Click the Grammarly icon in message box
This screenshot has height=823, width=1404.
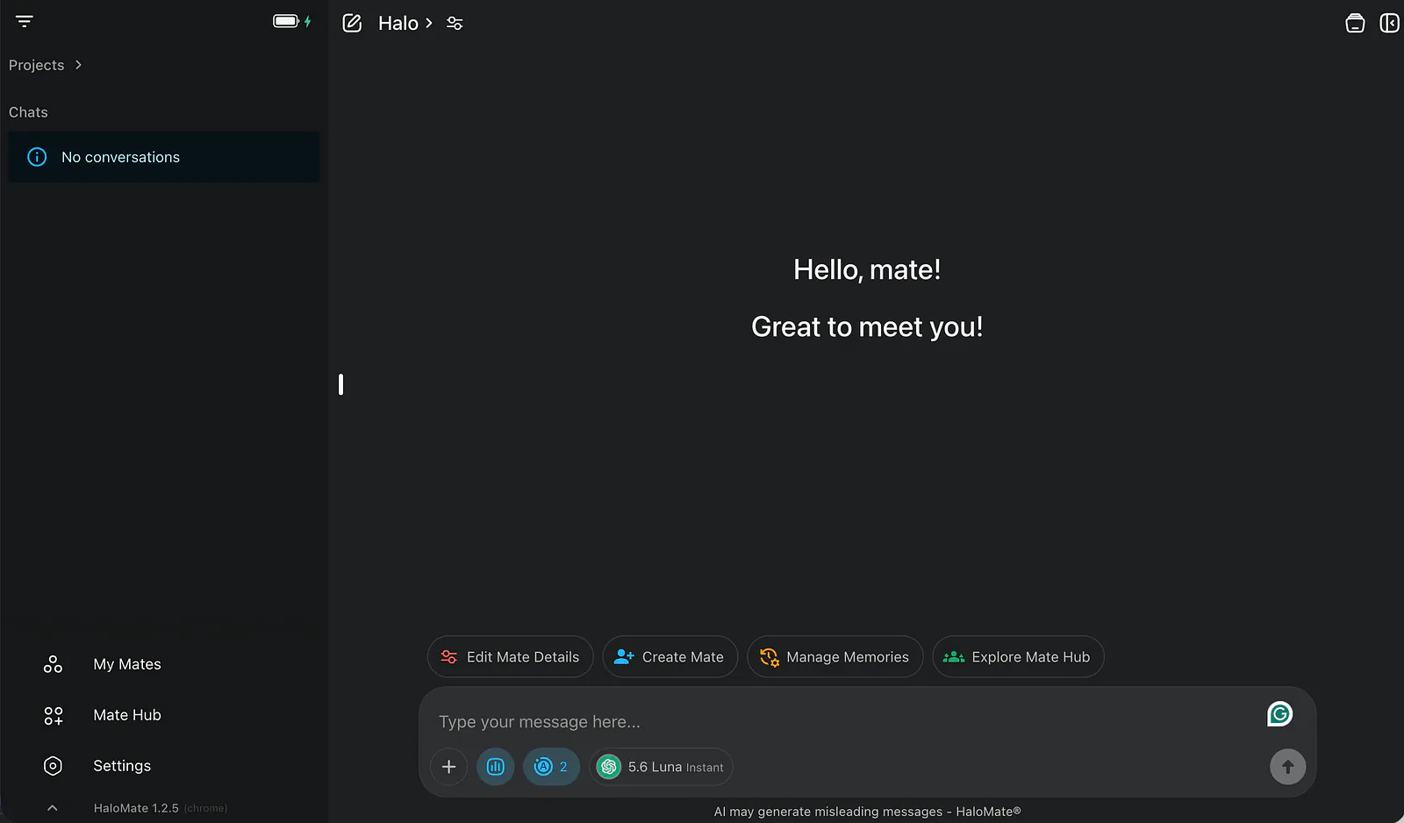[x=1279, y=714]
